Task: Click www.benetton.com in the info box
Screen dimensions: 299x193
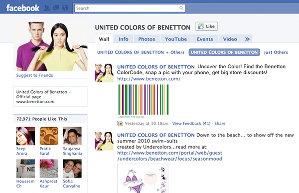Action: click(x=35, y=102)
